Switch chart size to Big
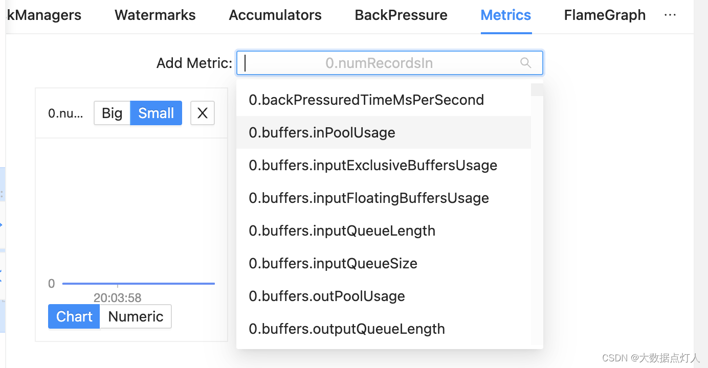708x368 pixels. (112, 113)
